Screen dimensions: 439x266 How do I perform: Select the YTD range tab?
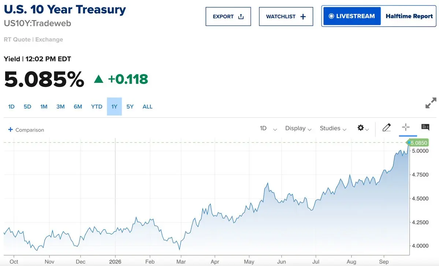[x=97, y=106]
